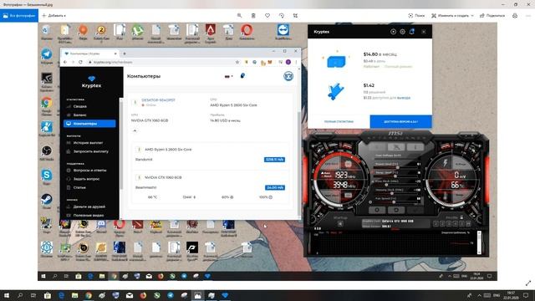
Task: Click the blue version available button in Kryptex widget
Action: (400, 121)
